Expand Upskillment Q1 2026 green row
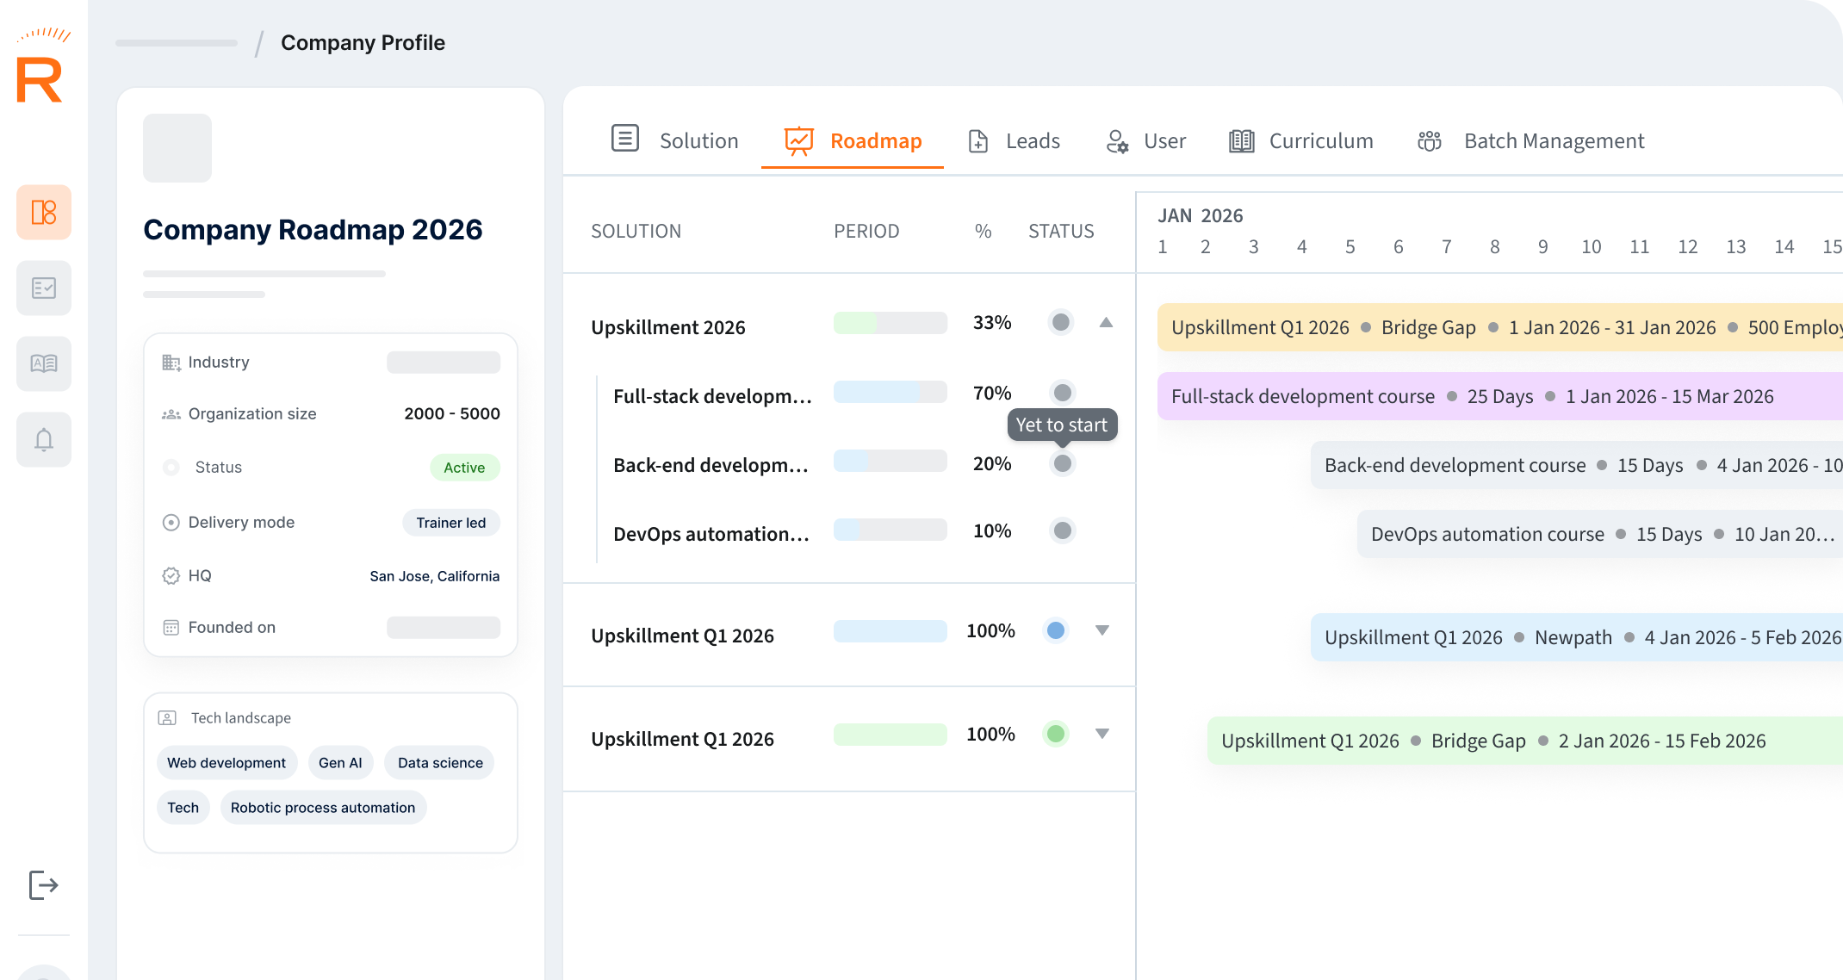1843x980 pixels. tap(1102, 734)
